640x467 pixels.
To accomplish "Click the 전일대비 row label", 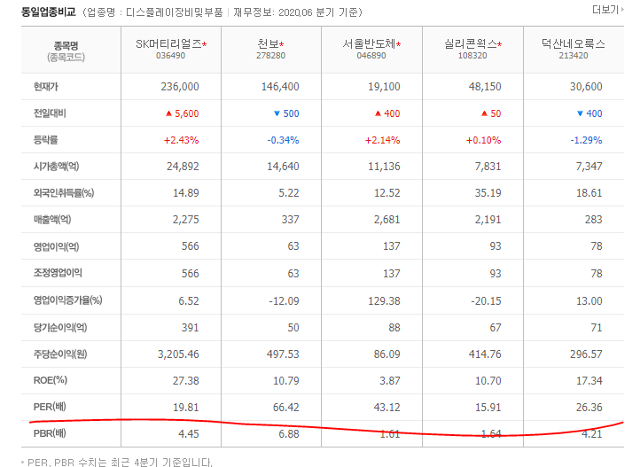I will pyautogui.click(x=50, y=113).
